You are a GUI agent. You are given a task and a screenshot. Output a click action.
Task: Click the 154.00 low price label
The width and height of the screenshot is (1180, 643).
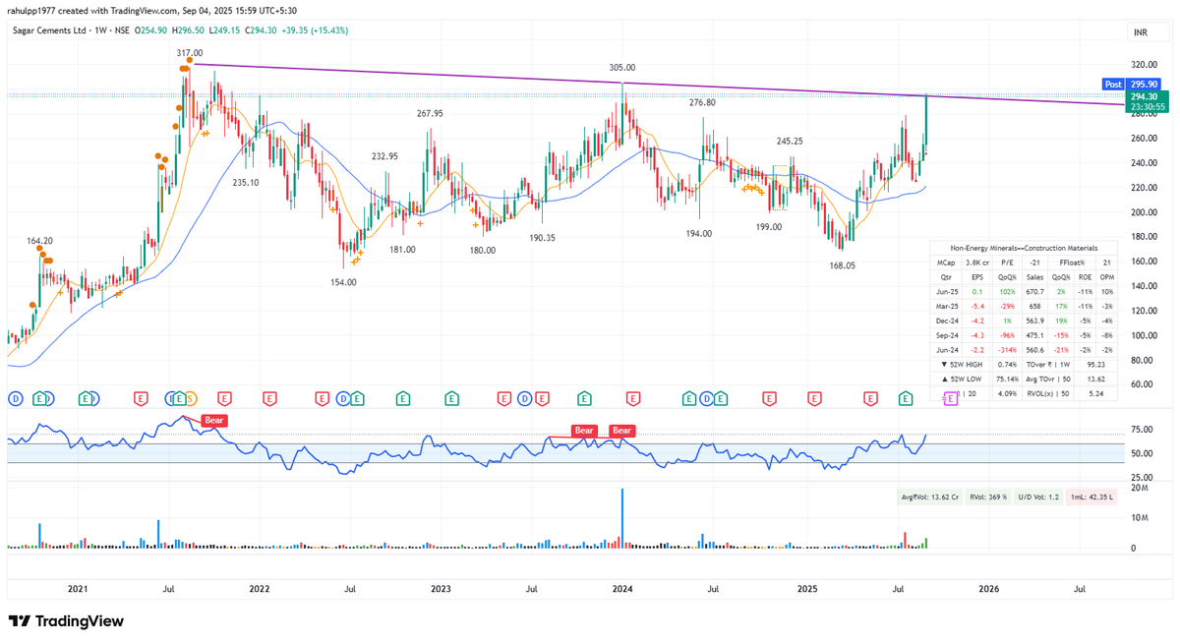pos(343,281)
